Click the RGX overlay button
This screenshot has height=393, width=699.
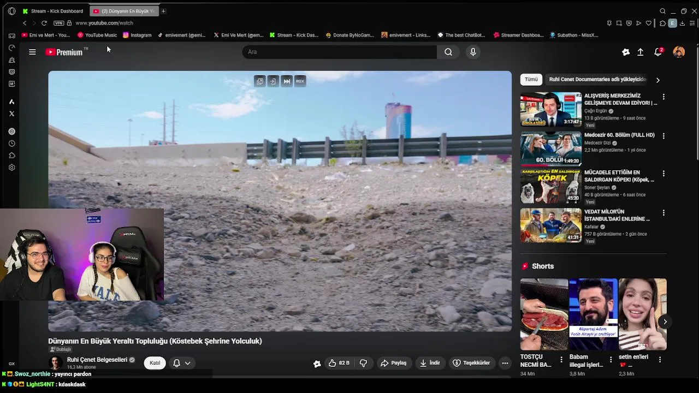[300, 81]
